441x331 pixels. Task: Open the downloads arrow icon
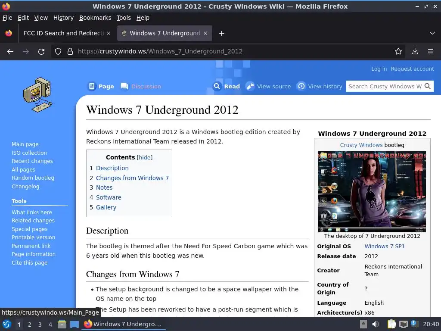[415, 52]
